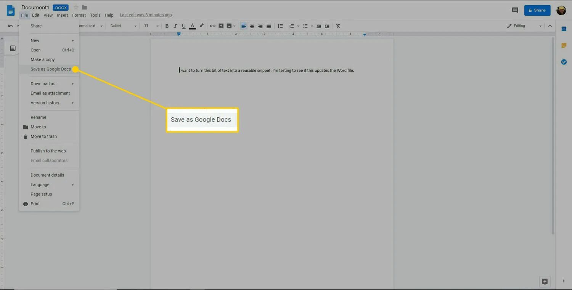Image resolution: width=572 pixels, height=290 pixels.
Task: Expand the New submenu
Action: (49, 40)
